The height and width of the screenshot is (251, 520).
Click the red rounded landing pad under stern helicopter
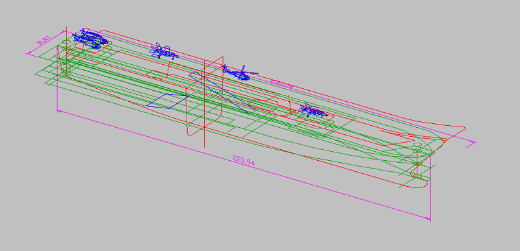coord(94,45)
